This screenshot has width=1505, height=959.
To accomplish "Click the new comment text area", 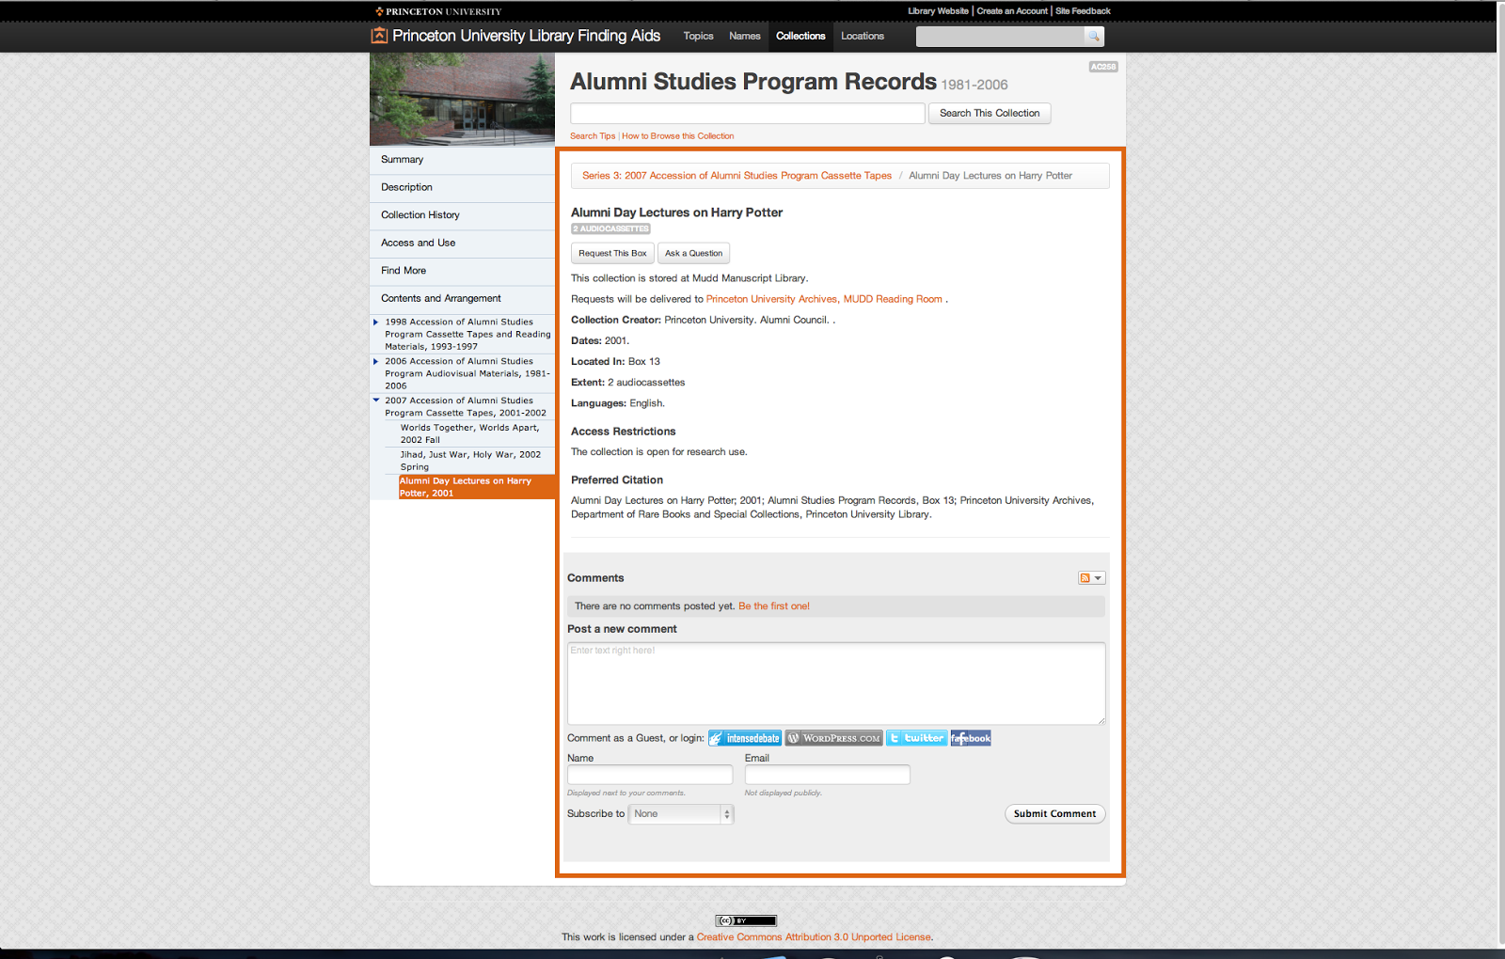I will [x=836, y=684].
